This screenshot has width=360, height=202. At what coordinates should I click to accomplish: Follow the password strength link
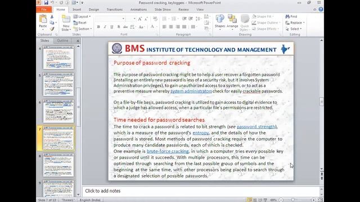coord(256,127)
